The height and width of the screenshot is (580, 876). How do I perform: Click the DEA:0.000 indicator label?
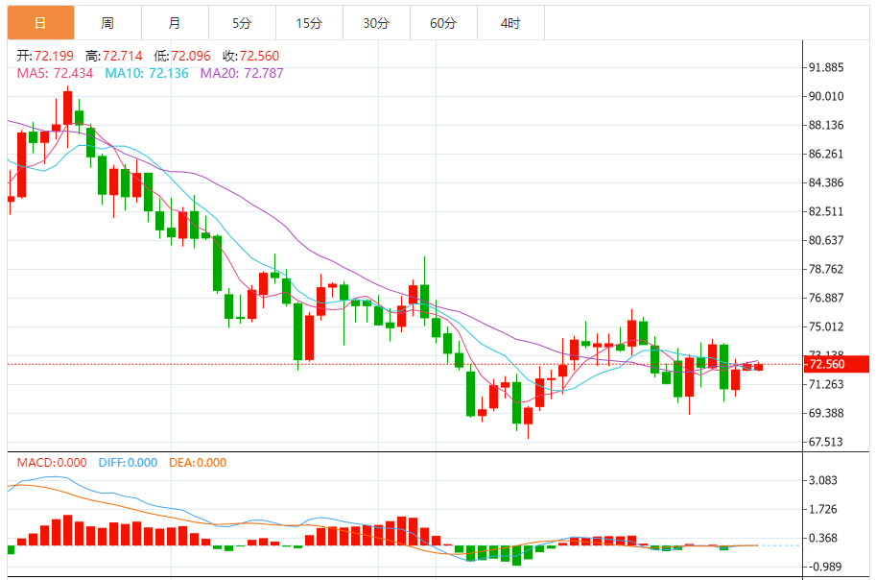(x=198, y=463)
